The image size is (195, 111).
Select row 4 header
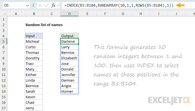(3, 36)
